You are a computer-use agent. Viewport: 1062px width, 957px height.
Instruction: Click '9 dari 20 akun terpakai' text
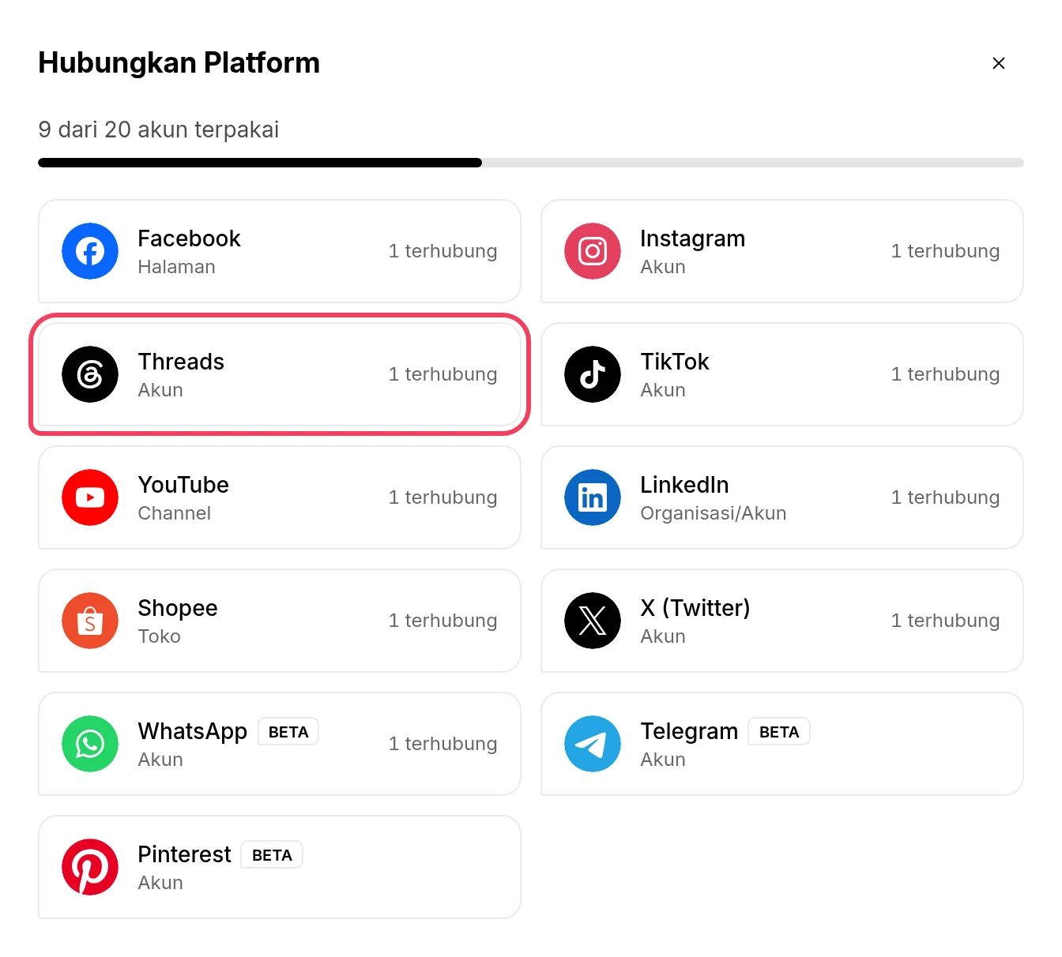(x=159, y=129)
